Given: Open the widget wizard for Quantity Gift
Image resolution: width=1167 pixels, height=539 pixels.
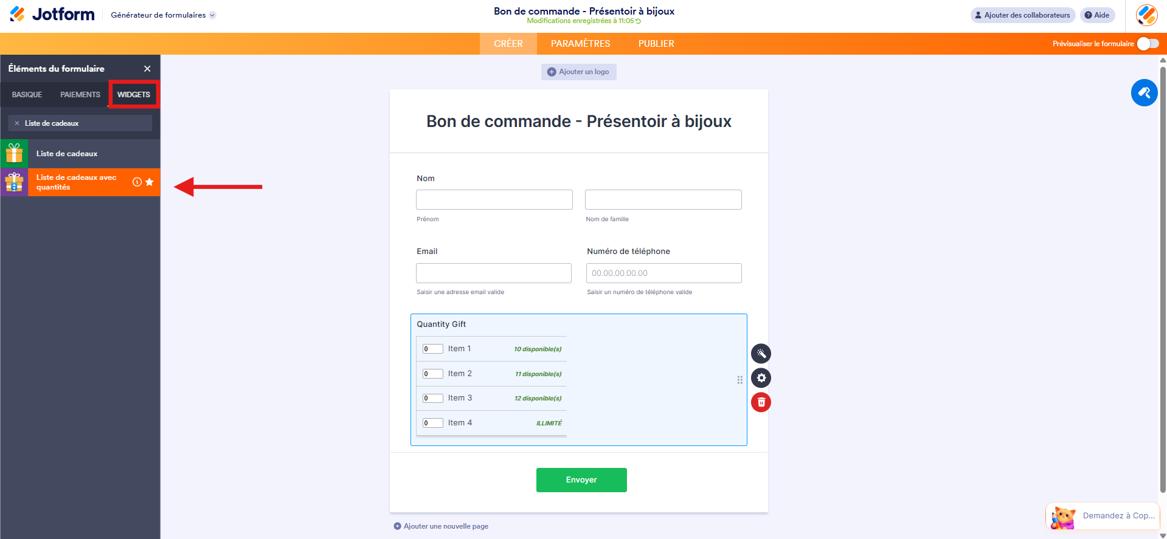Looking at the screenshot, I should [761, 353].
